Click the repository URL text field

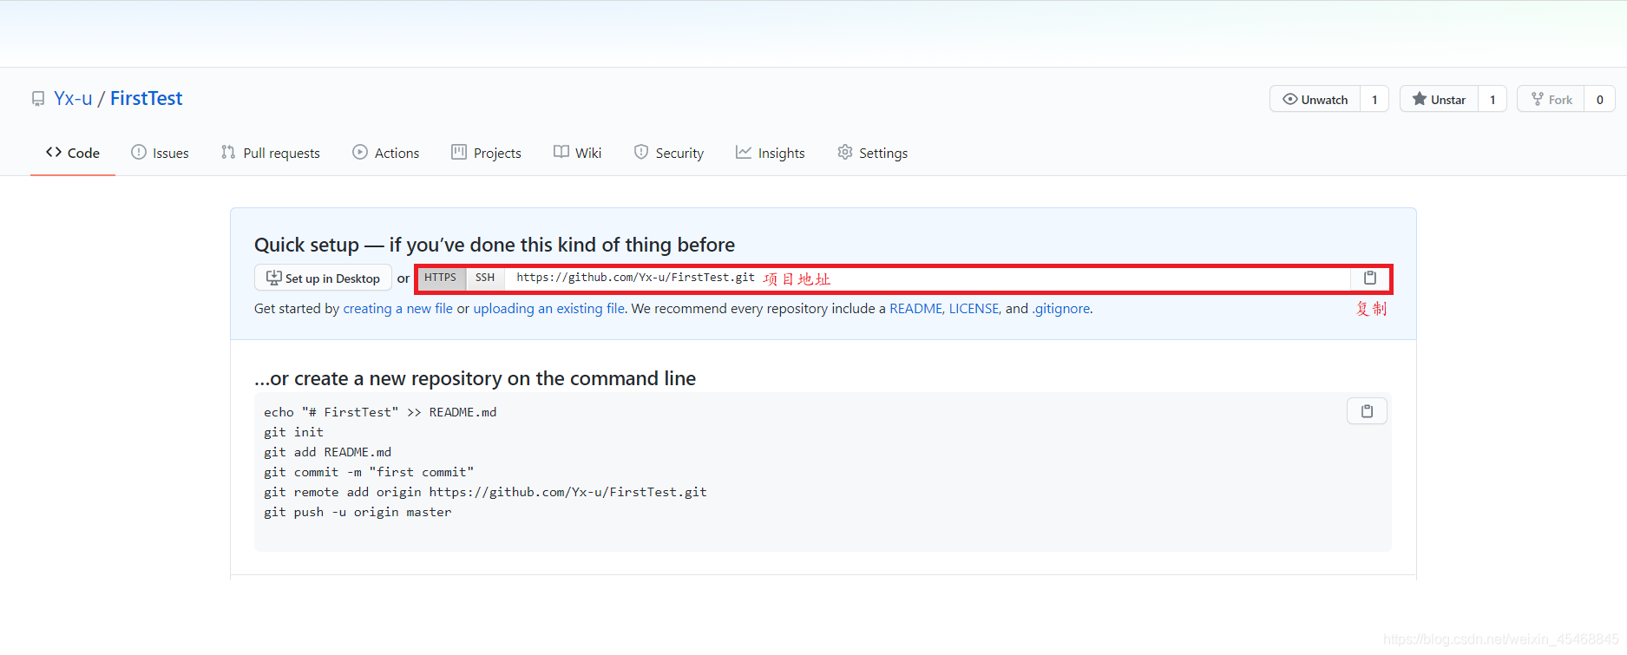pos(928,278)
